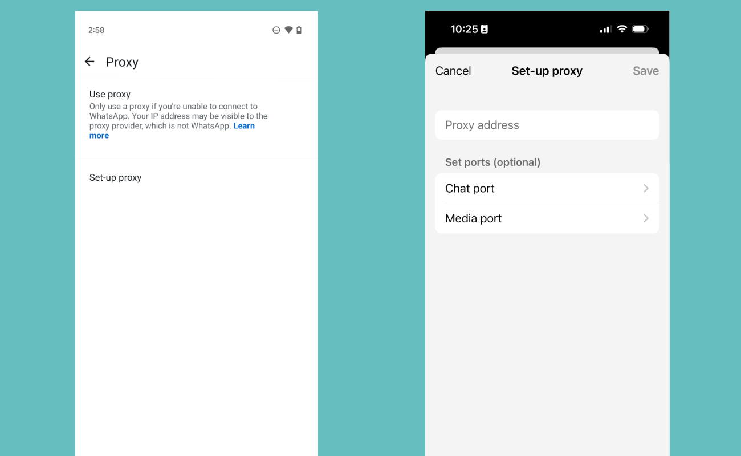
Task: Tap the Android Wi-Fi status icon
Action: click(288, 30)
